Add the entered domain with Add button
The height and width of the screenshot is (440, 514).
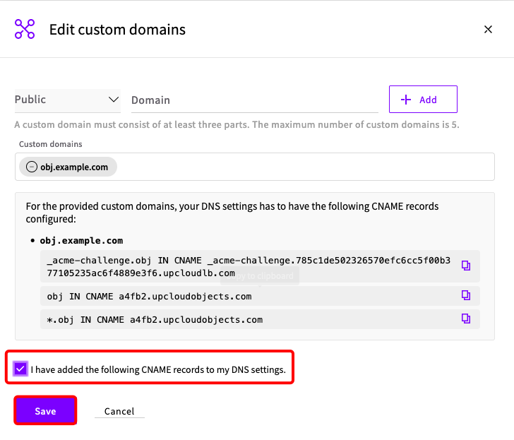[423, 100]
